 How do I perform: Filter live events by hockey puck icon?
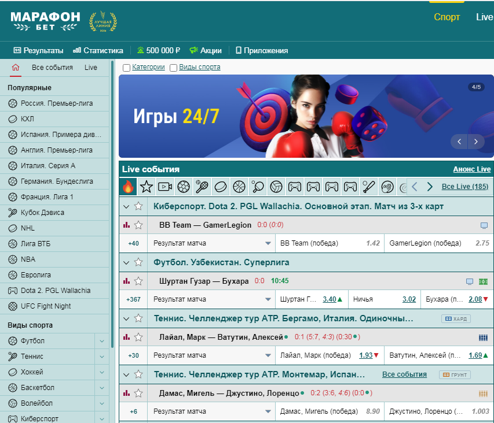221,187
